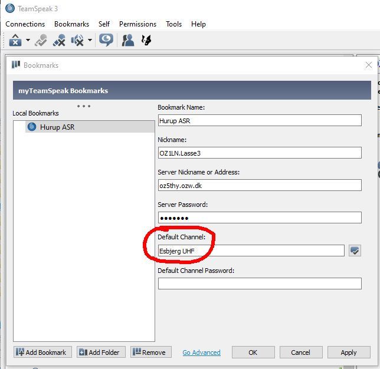Open the Permissions menu
Viewport: 380px width, 369px height.
(137, 24)
